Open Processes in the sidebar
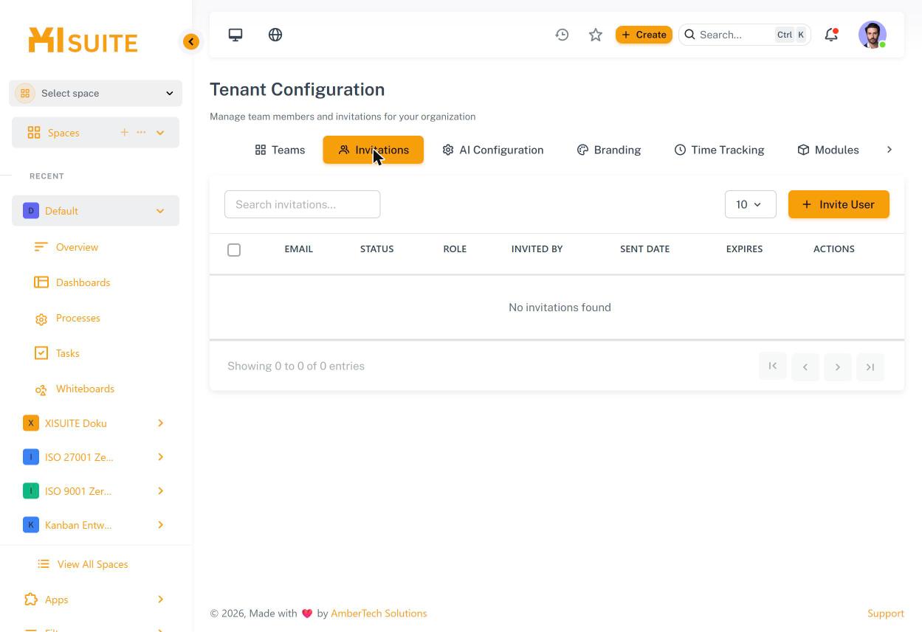This screenshot has width=922, height=632. (78, 318)
